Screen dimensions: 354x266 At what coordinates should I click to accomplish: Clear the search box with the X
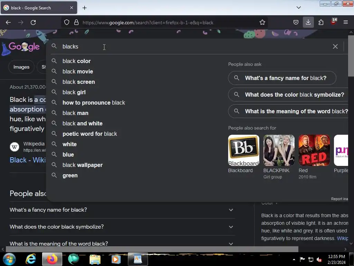[x=335, y=46]
